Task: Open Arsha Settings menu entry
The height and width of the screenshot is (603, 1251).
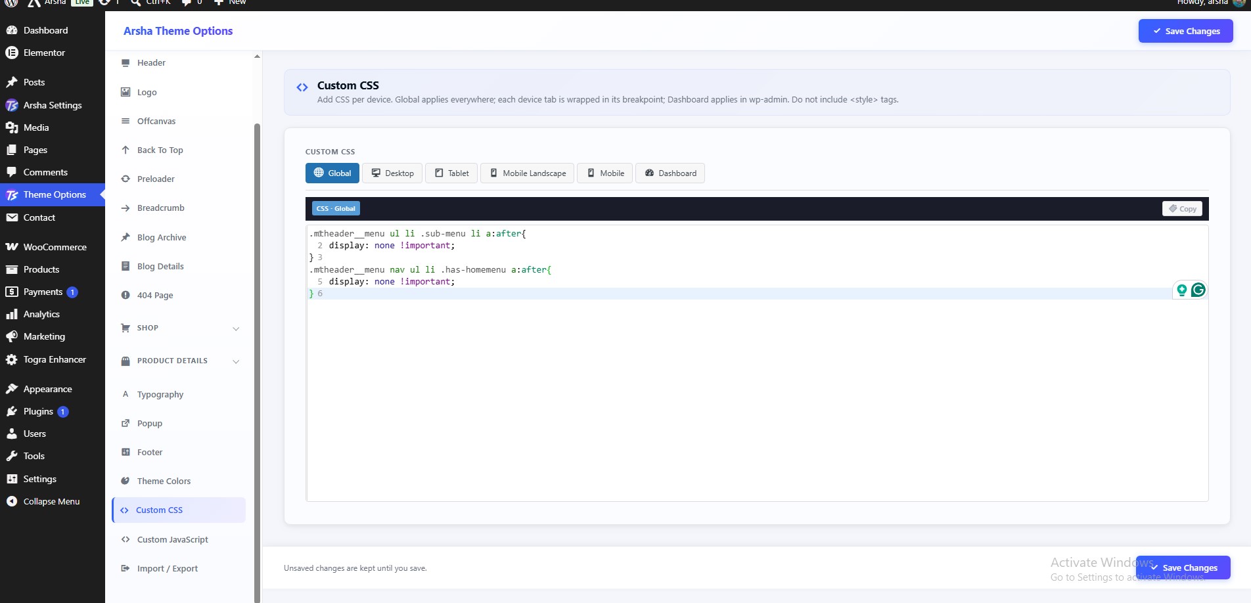Action: click(x=53, y=105)
